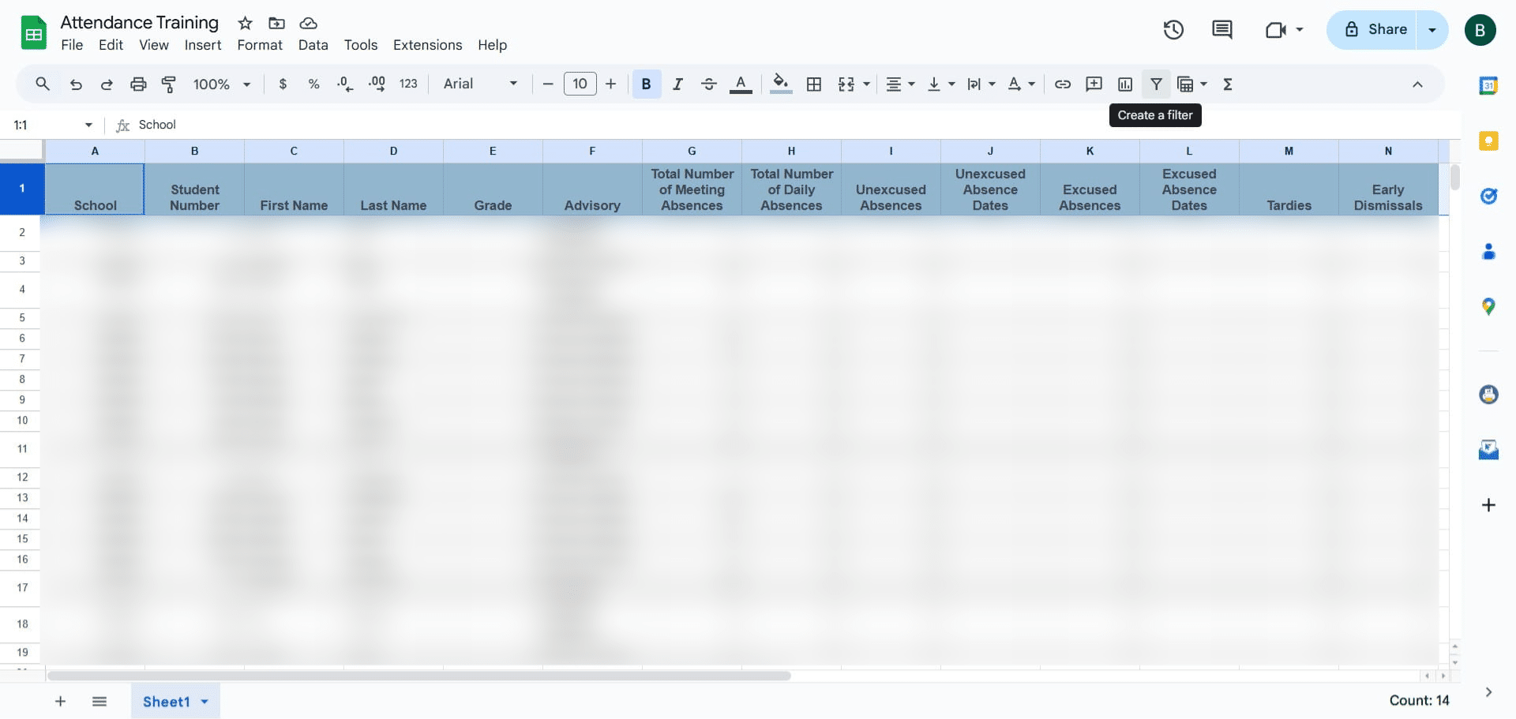1516x719 pixels.
Task: Select the Paint format roller icon
Action: point(169,84)
